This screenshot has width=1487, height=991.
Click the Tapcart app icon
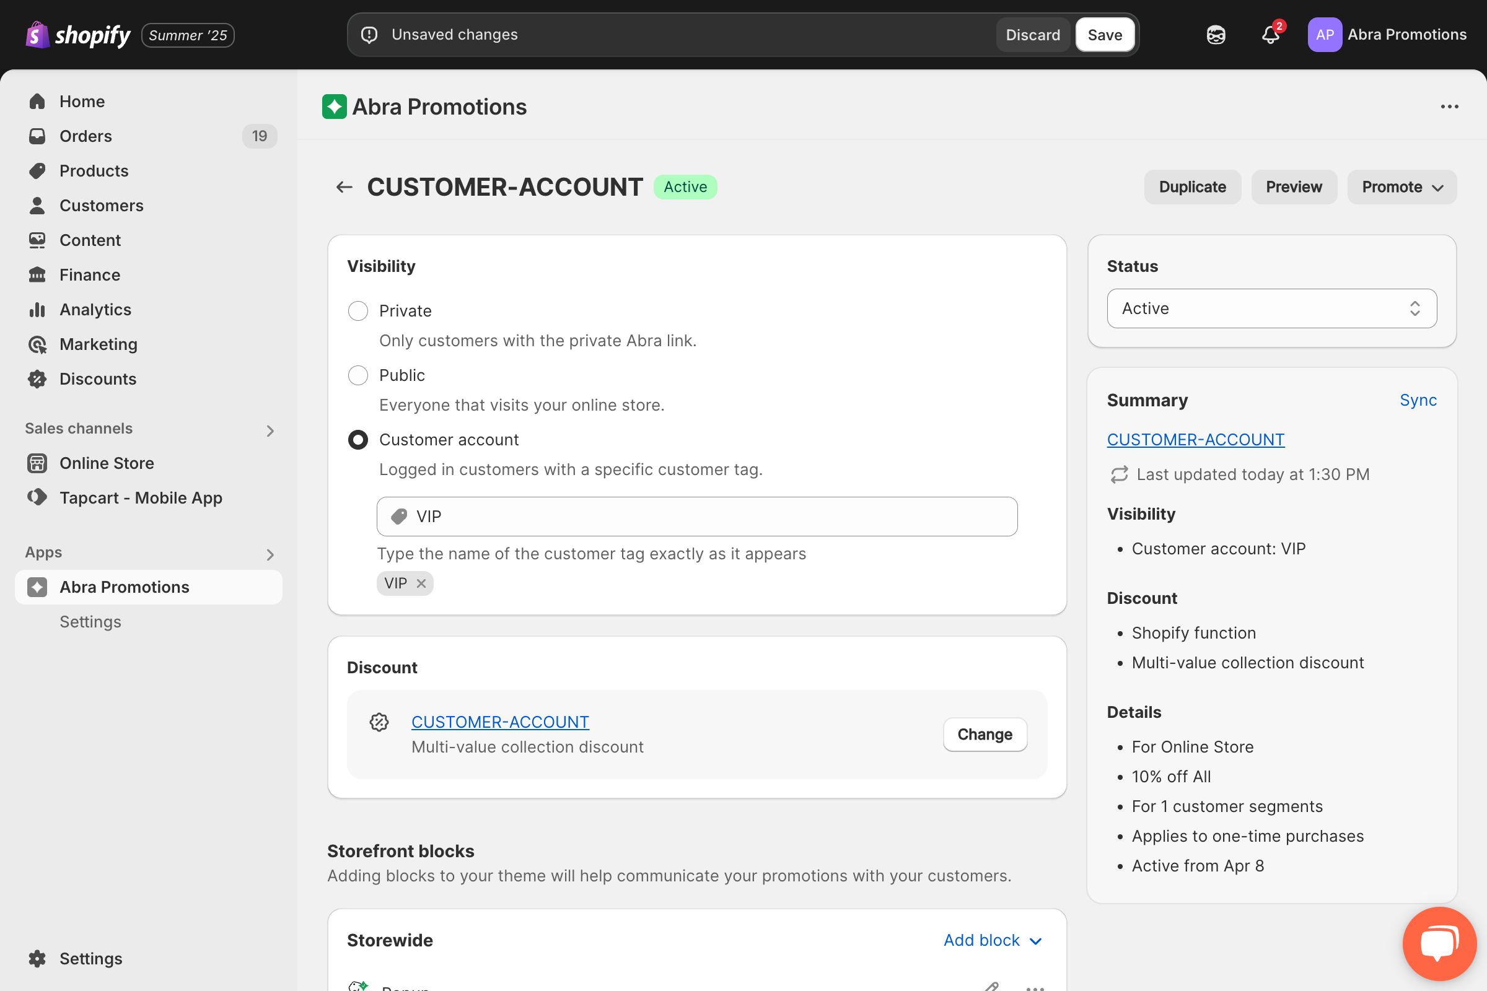click(37, 497)
